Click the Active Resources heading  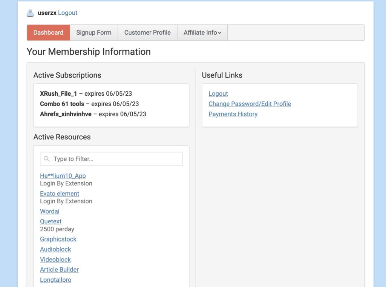pos(62,137)
